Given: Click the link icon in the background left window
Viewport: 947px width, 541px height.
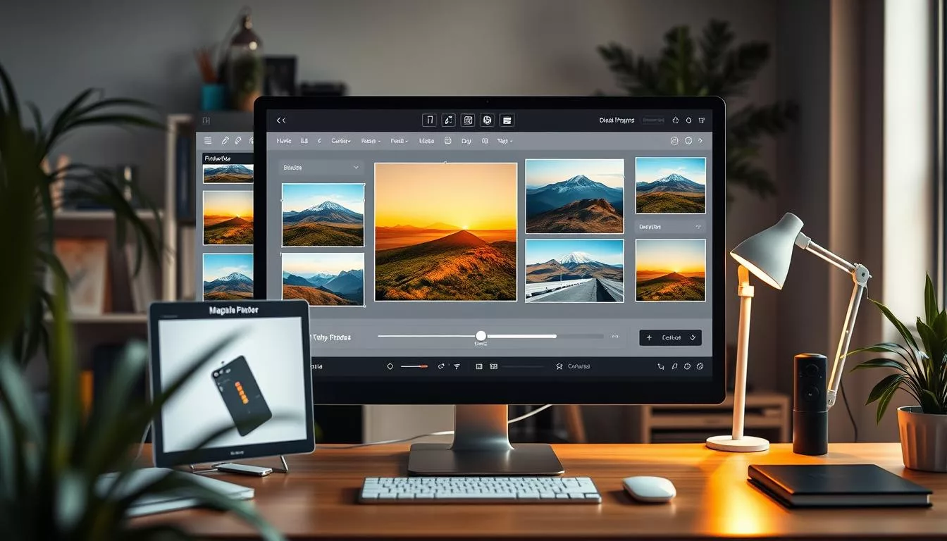Looking at the screenshot, I should 238,141.
